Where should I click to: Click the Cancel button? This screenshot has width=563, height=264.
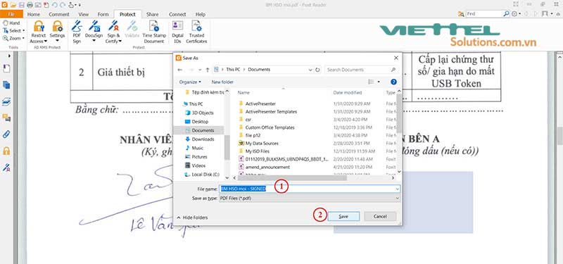[x=380, y=216]
